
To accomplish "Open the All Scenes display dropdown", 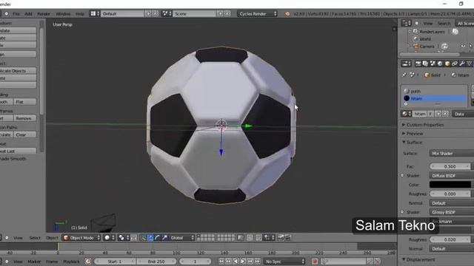I will (x=465, y=23).
